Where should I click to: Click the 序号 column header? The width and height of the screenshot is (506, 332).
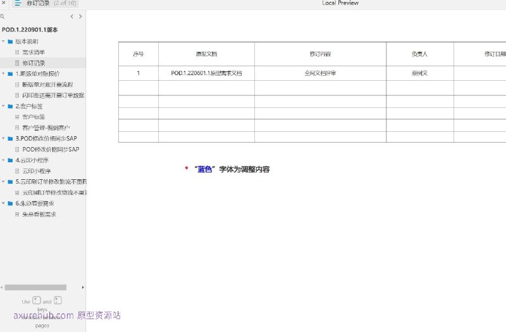click(138, 54)
